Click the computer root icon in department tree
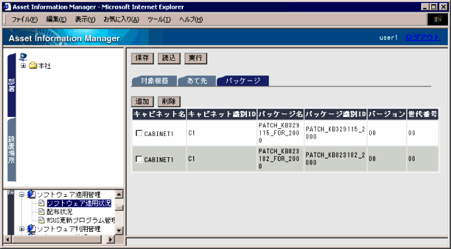Screen dimensions: 451x249 click(x=23, y=57)
